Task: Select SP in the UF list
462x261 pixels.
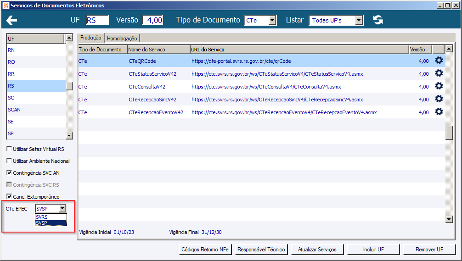Action: (36, 133)
